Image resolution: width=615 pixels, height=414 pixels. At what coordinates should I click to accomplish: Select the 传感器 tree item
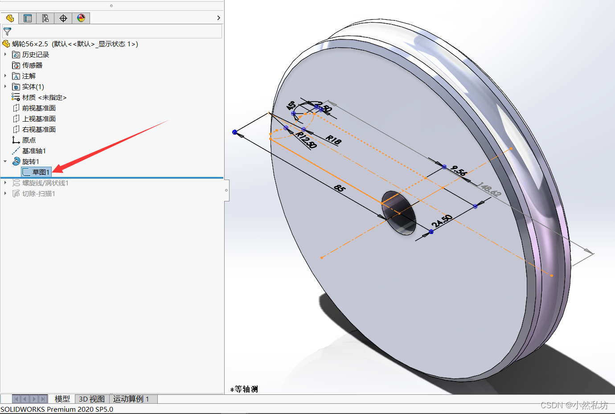(32, 65)
